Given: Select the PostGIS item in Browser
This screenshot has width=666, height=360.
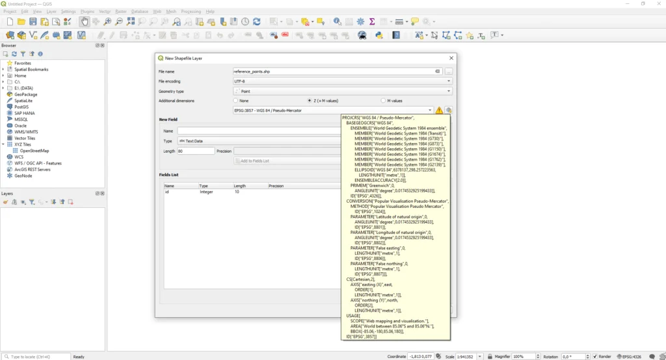Looking at the screenshot, I should point(21,107).
